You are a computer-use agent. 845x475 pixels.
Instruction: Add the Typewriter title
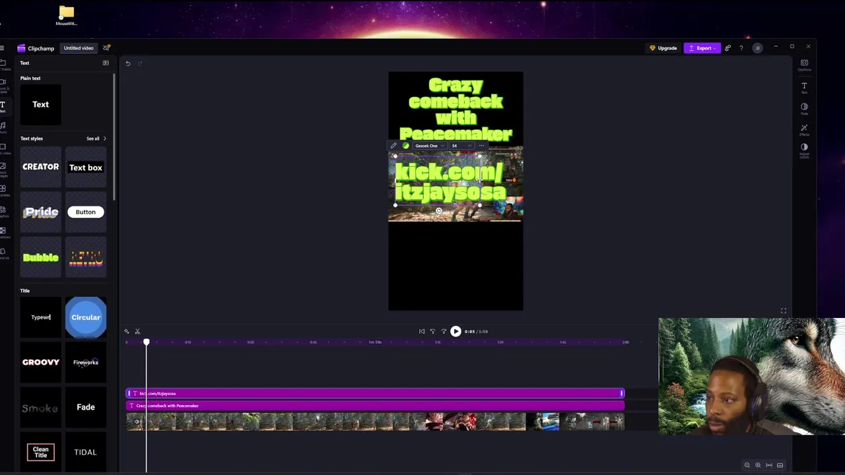click(41, 317)
